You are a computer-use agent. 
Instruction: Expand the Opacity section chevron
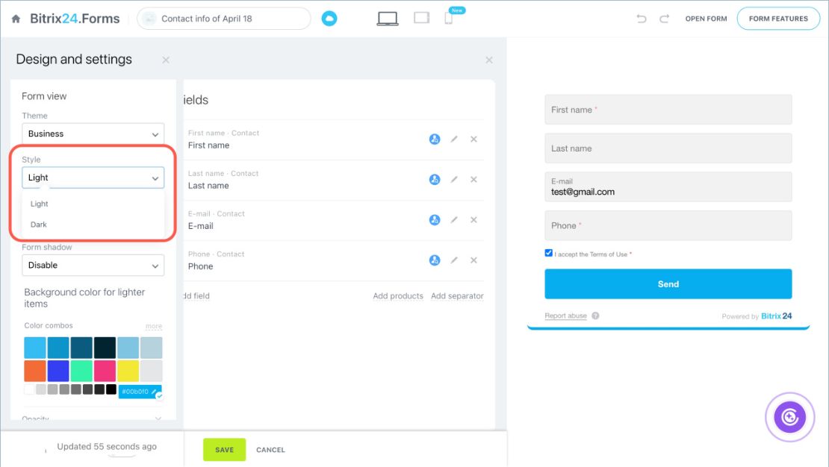point(158,419)
